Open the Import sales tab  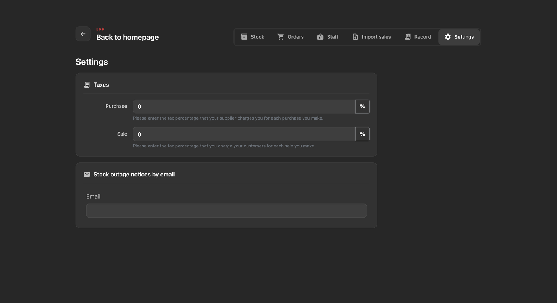coord(372,37)
